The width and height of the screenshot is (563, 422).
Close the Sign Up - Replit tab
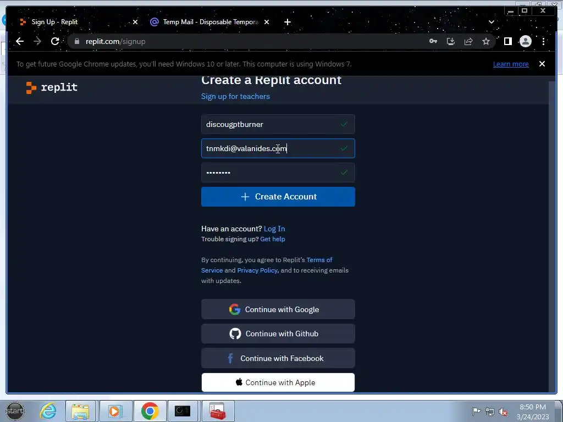[135, 22]
